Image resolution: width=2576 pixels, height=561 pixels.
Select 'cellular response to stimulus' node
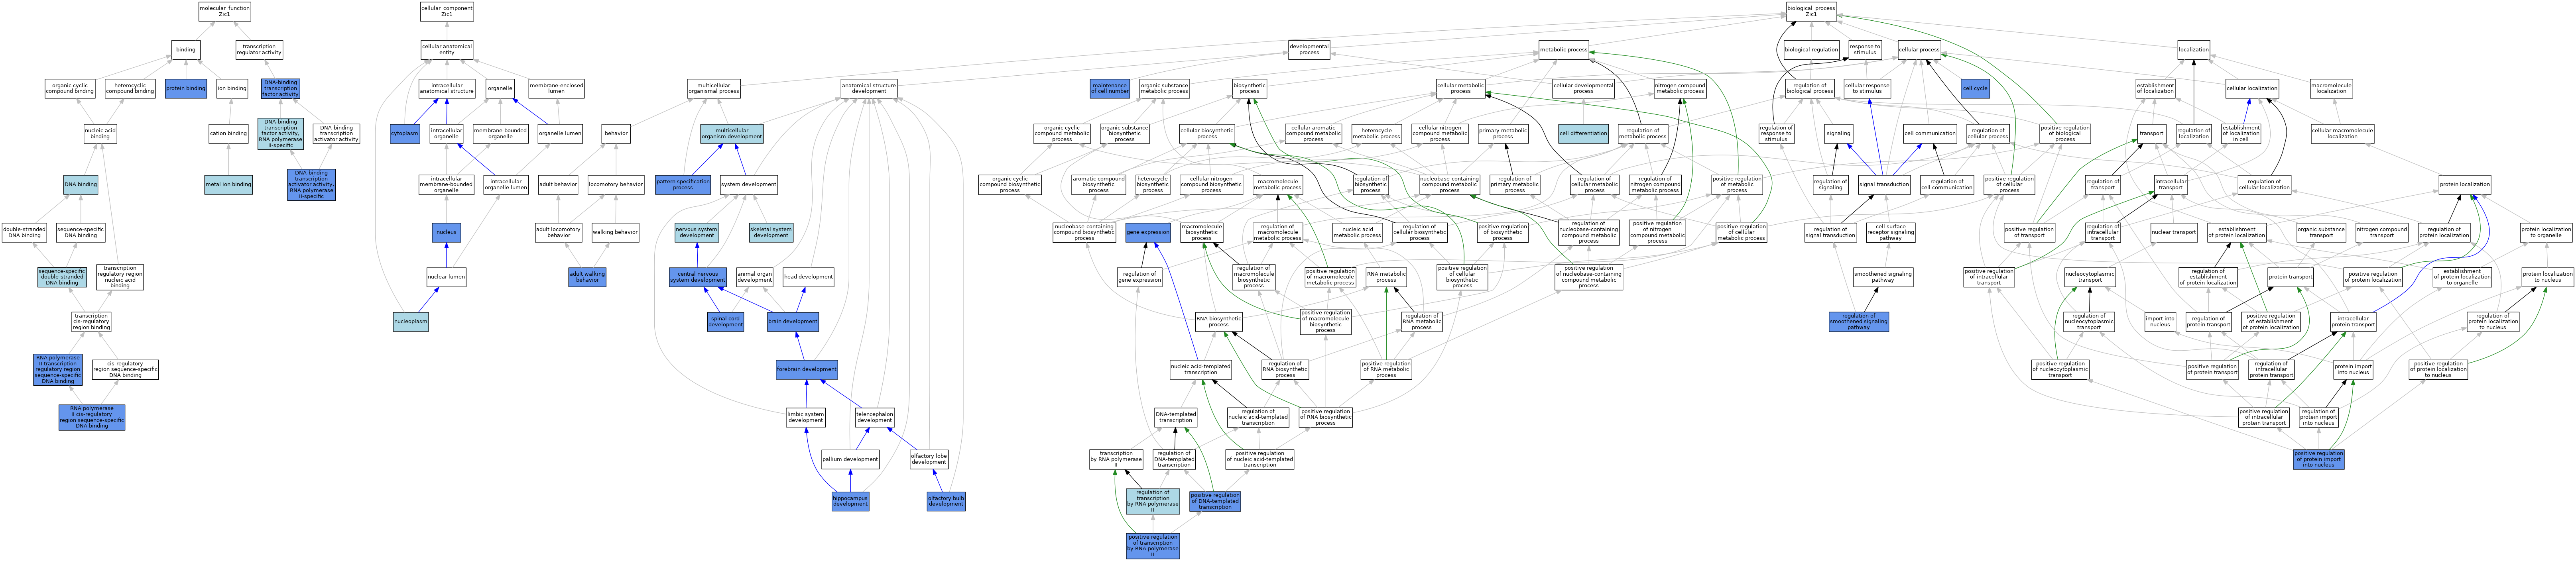point(1867,88)
